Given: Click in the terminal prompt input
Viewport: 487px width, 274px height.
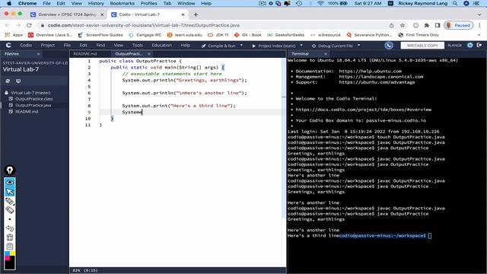Looking at the screenshot, I should [x=429, y=236].
